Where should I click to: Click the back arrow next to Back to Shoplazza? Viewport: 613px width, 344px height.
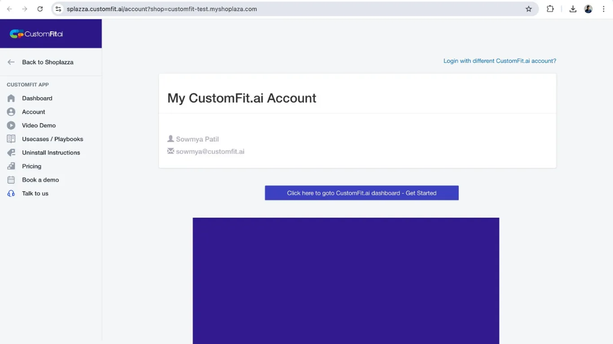tap(11, 62)
